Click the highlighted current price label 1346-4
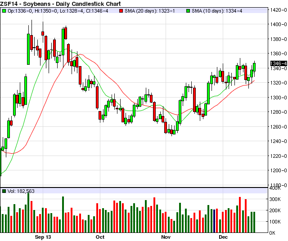 (x=279, y=63)
